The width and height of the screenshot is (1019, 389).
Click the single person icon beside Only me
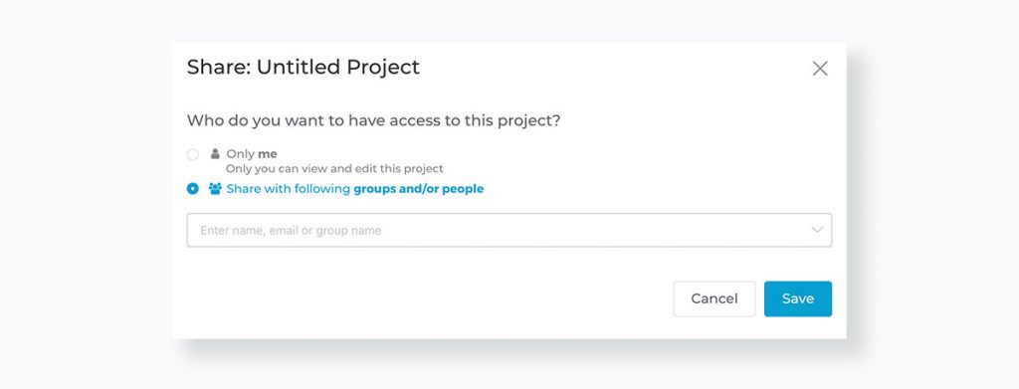[215, 154]
